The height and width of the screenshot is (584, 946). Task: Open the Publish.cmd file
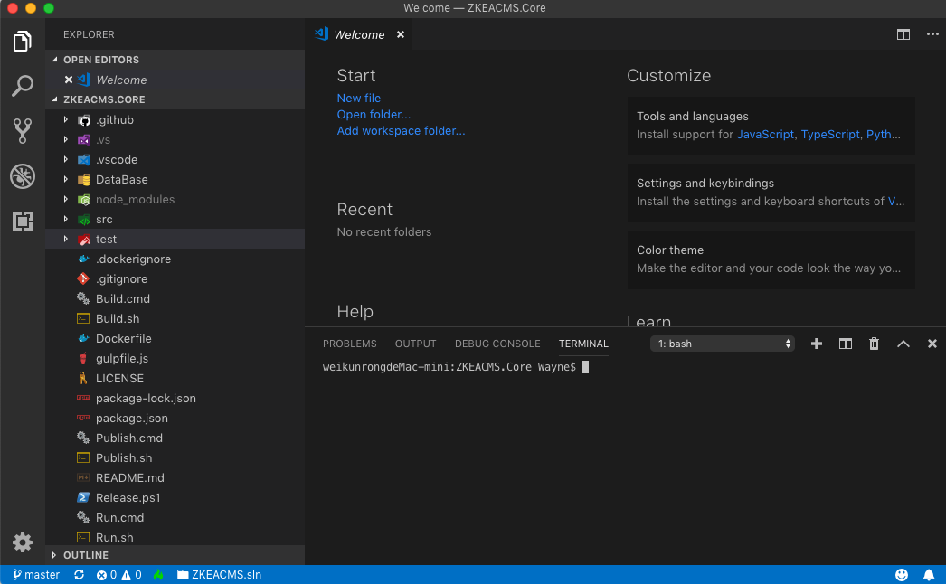point(175,438)
